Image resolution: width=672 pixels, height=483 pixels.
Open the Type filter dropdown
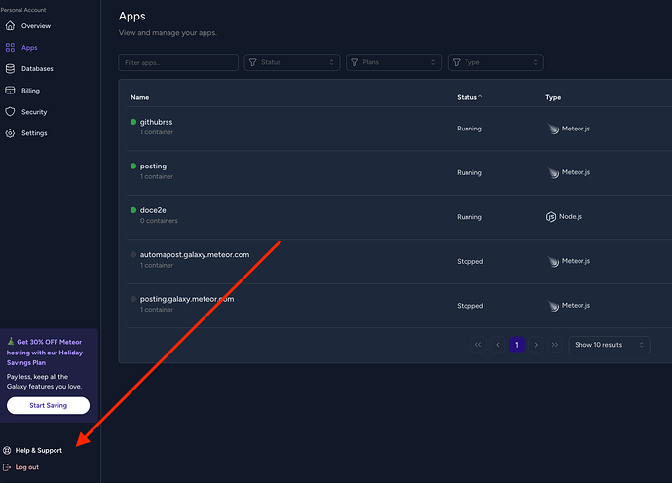click(x=495, y=62)
